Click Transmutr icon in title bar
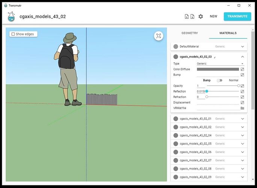The width and height of the screenshot is (257, 188). pyautogui.click(x=6, y=5)
